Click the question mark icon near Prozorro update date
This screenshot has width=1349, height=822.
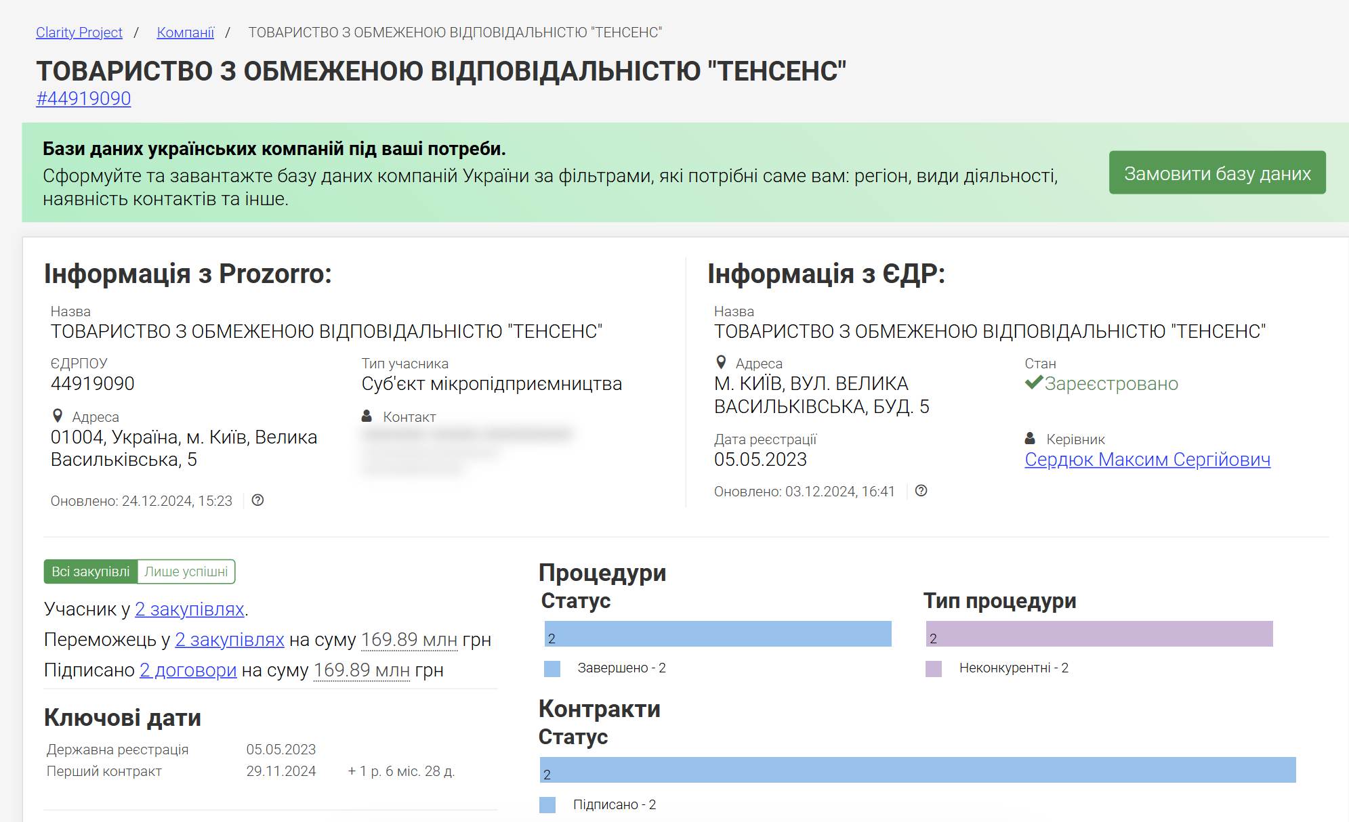pyautogui.click(x=256, y=501)
